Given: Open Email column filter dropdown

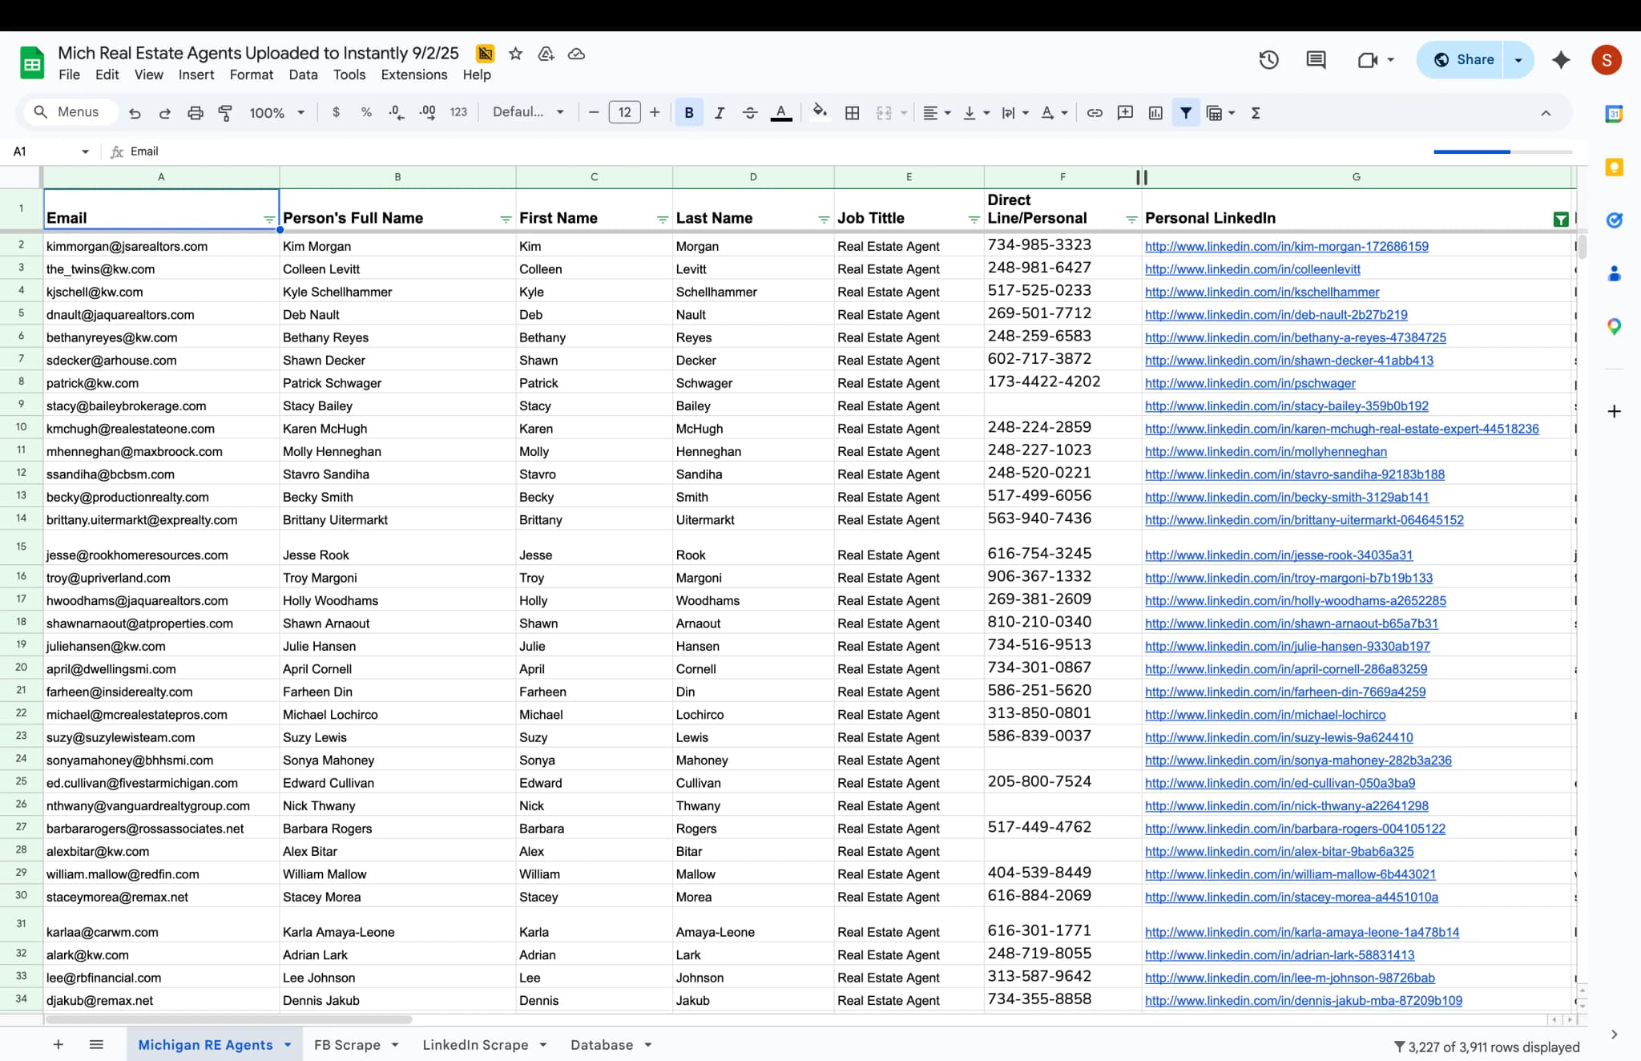Looking at the screenshot, I should click(269, 219).
